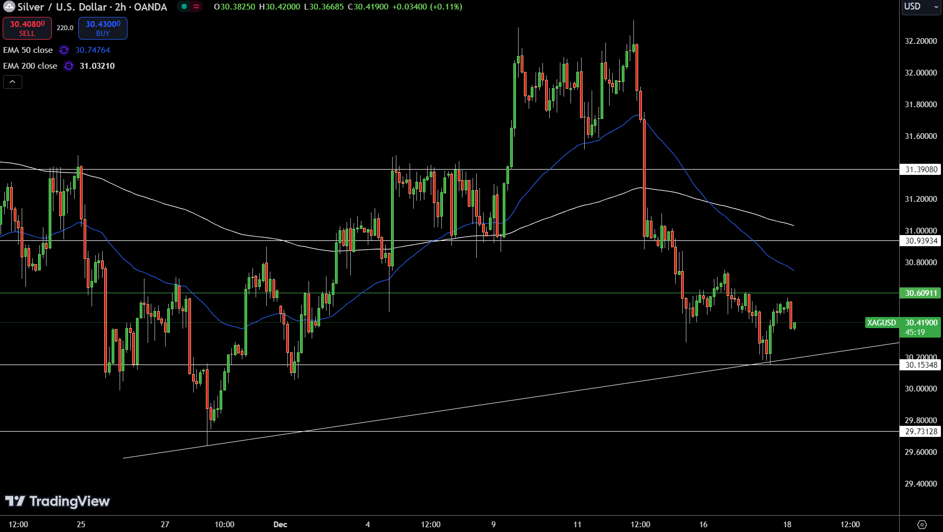Click the SELL 30.40800 button
This screenshot has width=943, height=532.
click(x=28, y=28)
